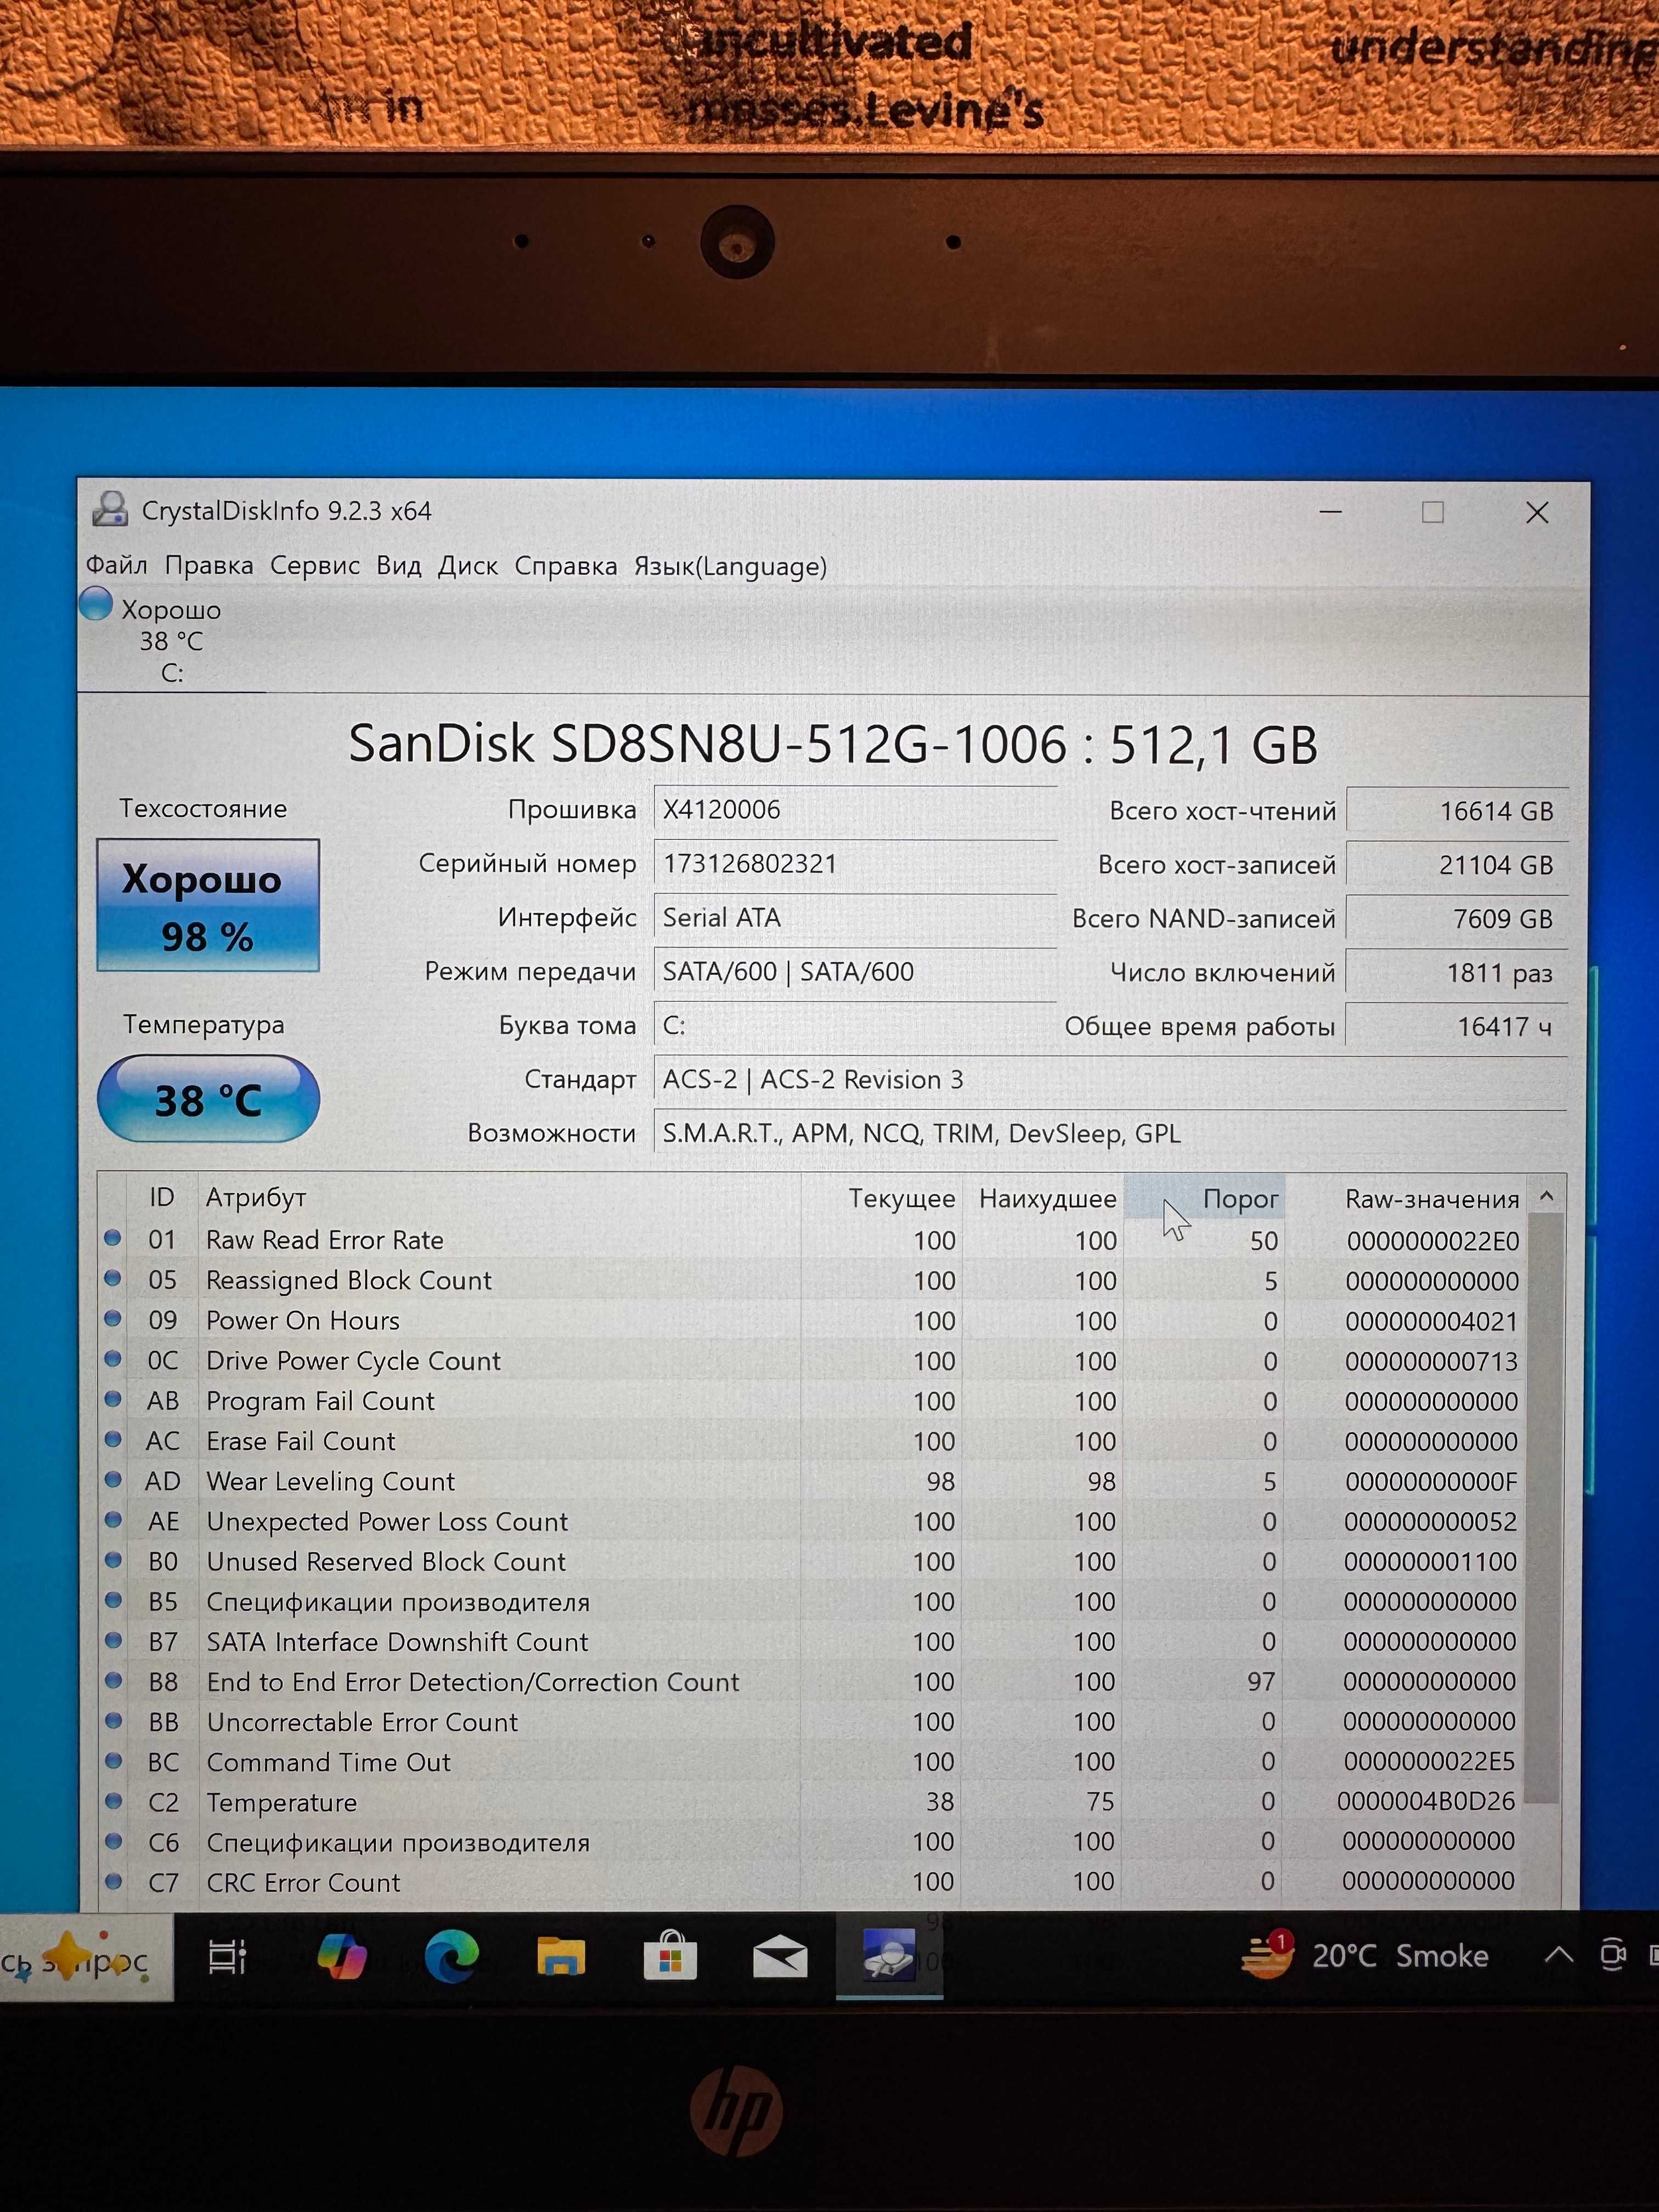Viewport: 1659px width, 2212px height.
Task: Click the firmware field X4120006
Action: click(x=855, y=810)
